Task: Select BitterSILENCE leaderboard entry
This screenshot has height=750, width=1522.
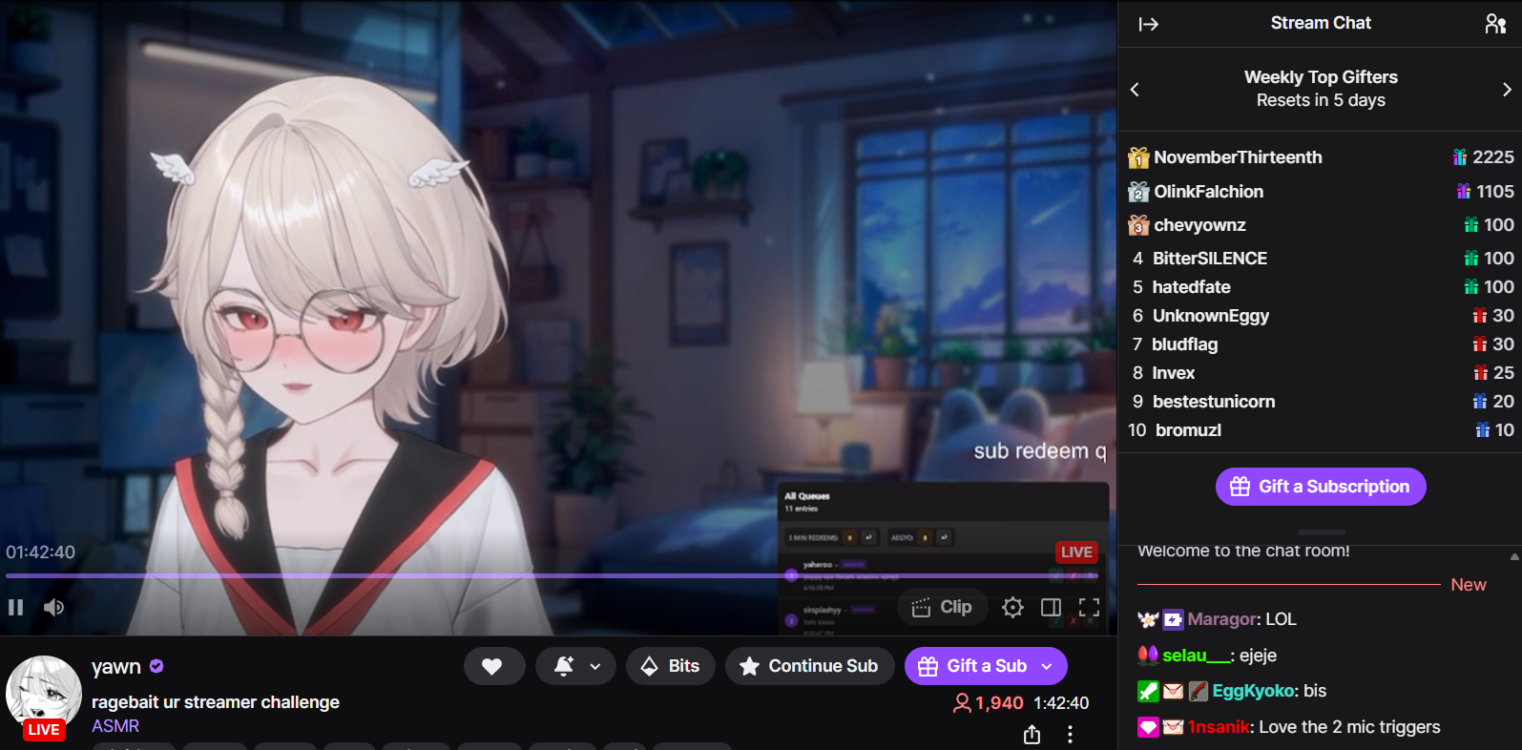Action: [1210, 259]
